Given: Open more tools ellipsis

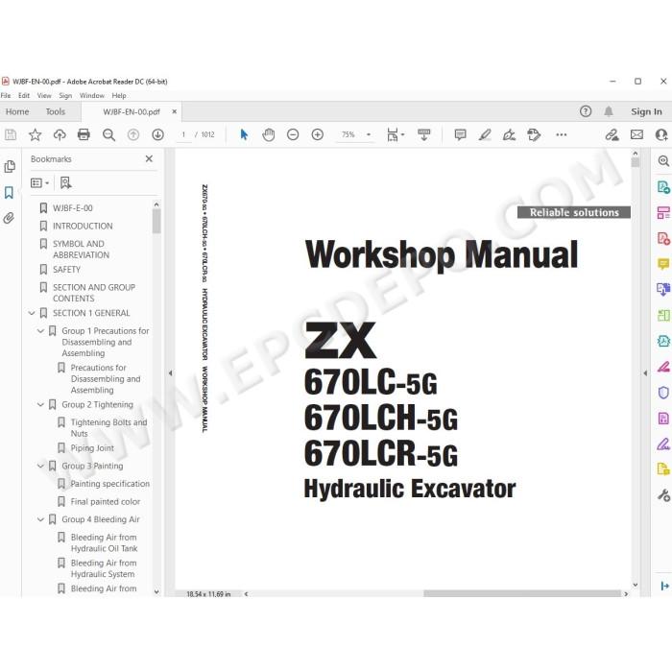Looking at the screenshot, I should pyautogui.click(x=561, y=135).
